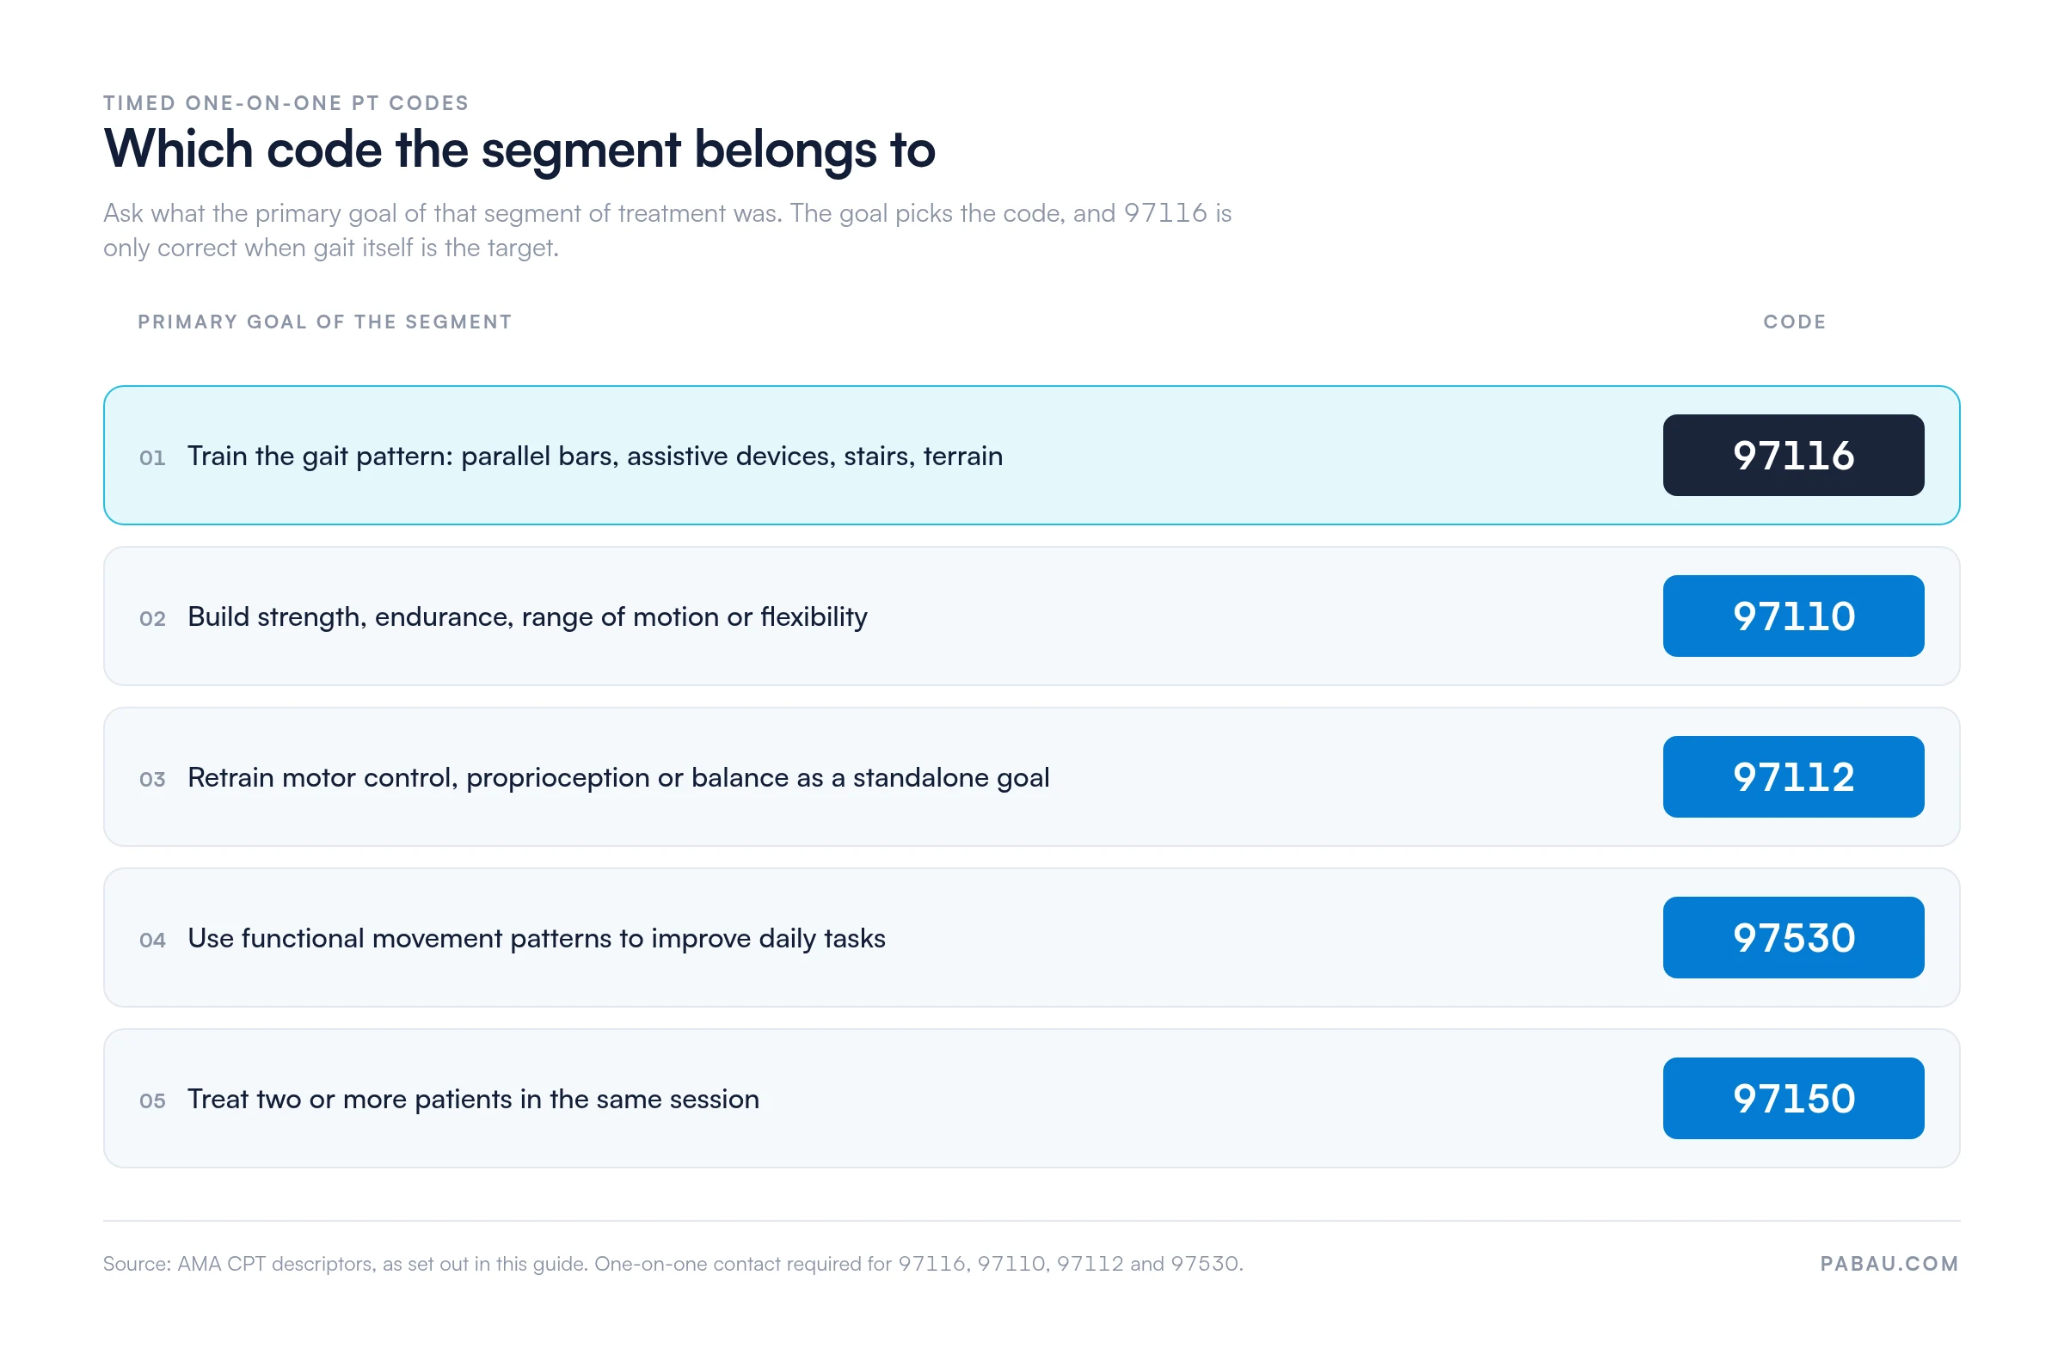Click the row number 01 label
The image size is (2064, 1367).
[x=152, y=457]
